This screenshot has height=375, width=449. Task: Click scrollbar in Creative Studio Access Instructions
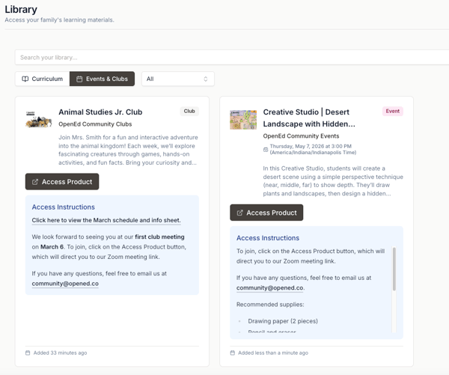(x=394, y=269)
